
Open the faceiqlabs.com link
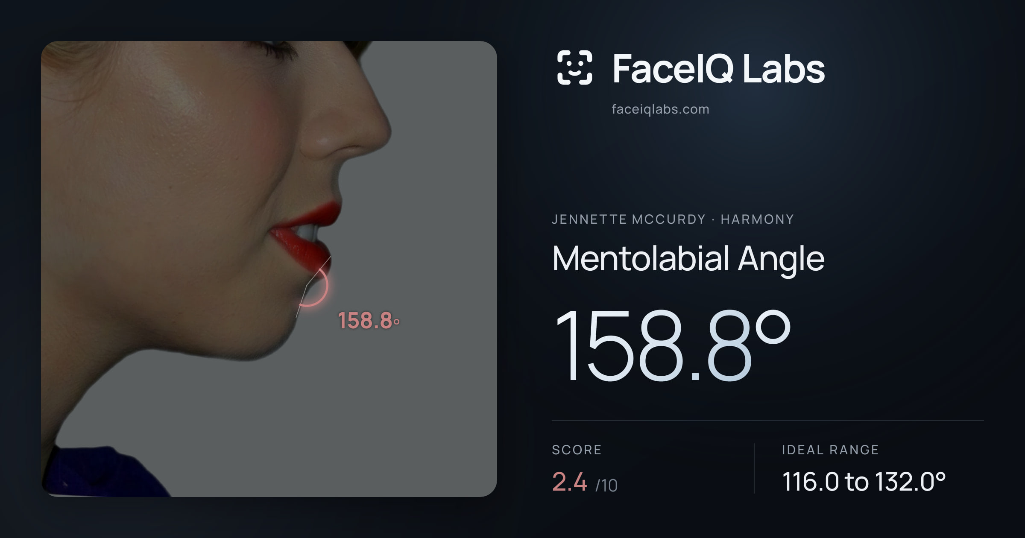coord(660,109)
